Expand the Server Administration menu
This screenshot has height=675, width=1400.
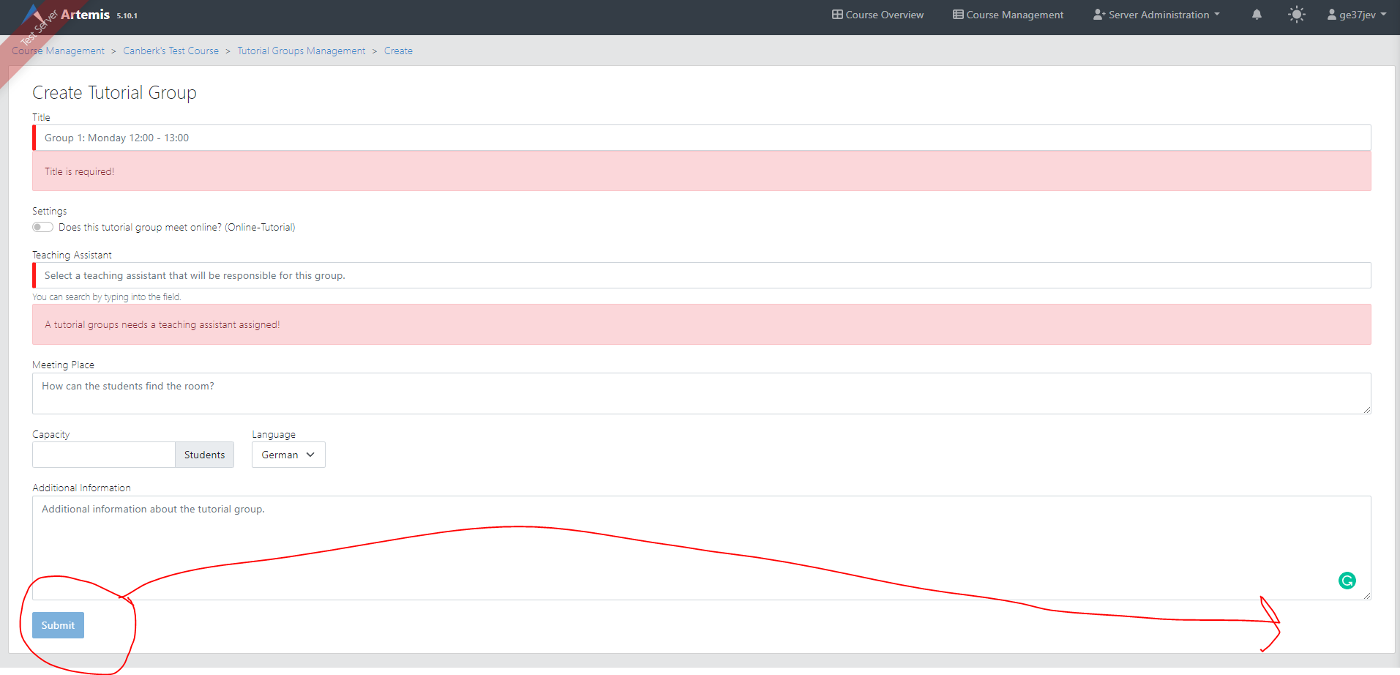pos(1156,15)
